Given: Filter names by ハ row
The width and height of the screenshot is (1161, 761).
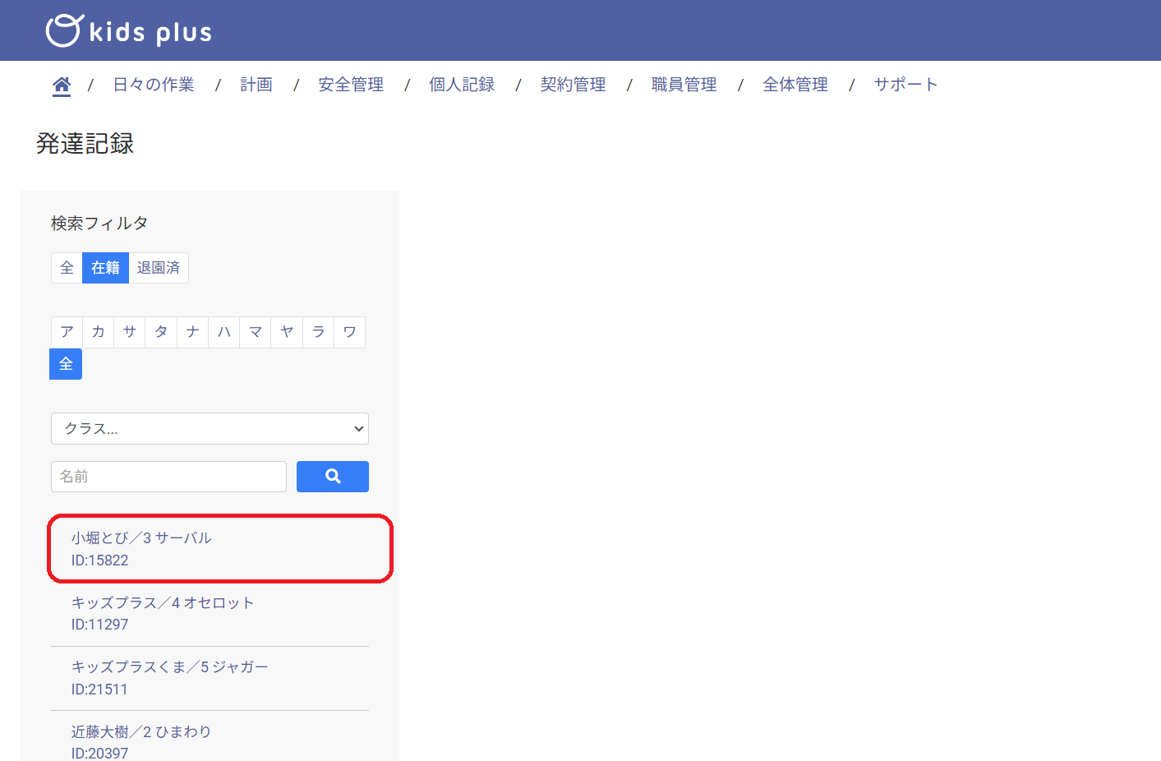Looking at the screenshot, I should [x=224, y=332].
